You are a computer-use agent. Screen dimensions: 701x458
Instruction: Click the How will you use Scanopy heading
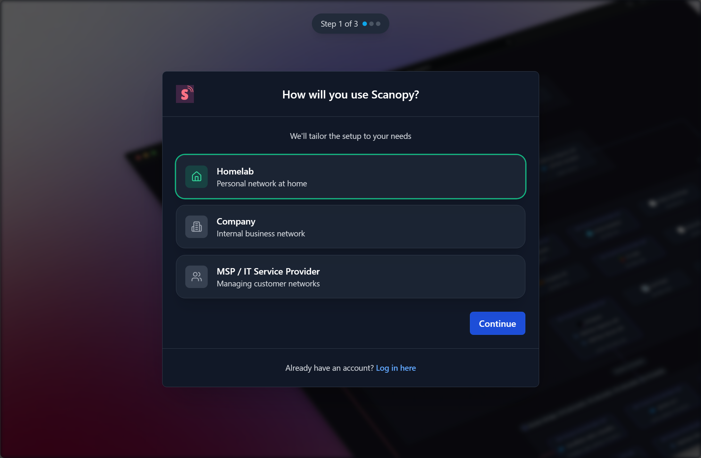click(x=351, y=95)
